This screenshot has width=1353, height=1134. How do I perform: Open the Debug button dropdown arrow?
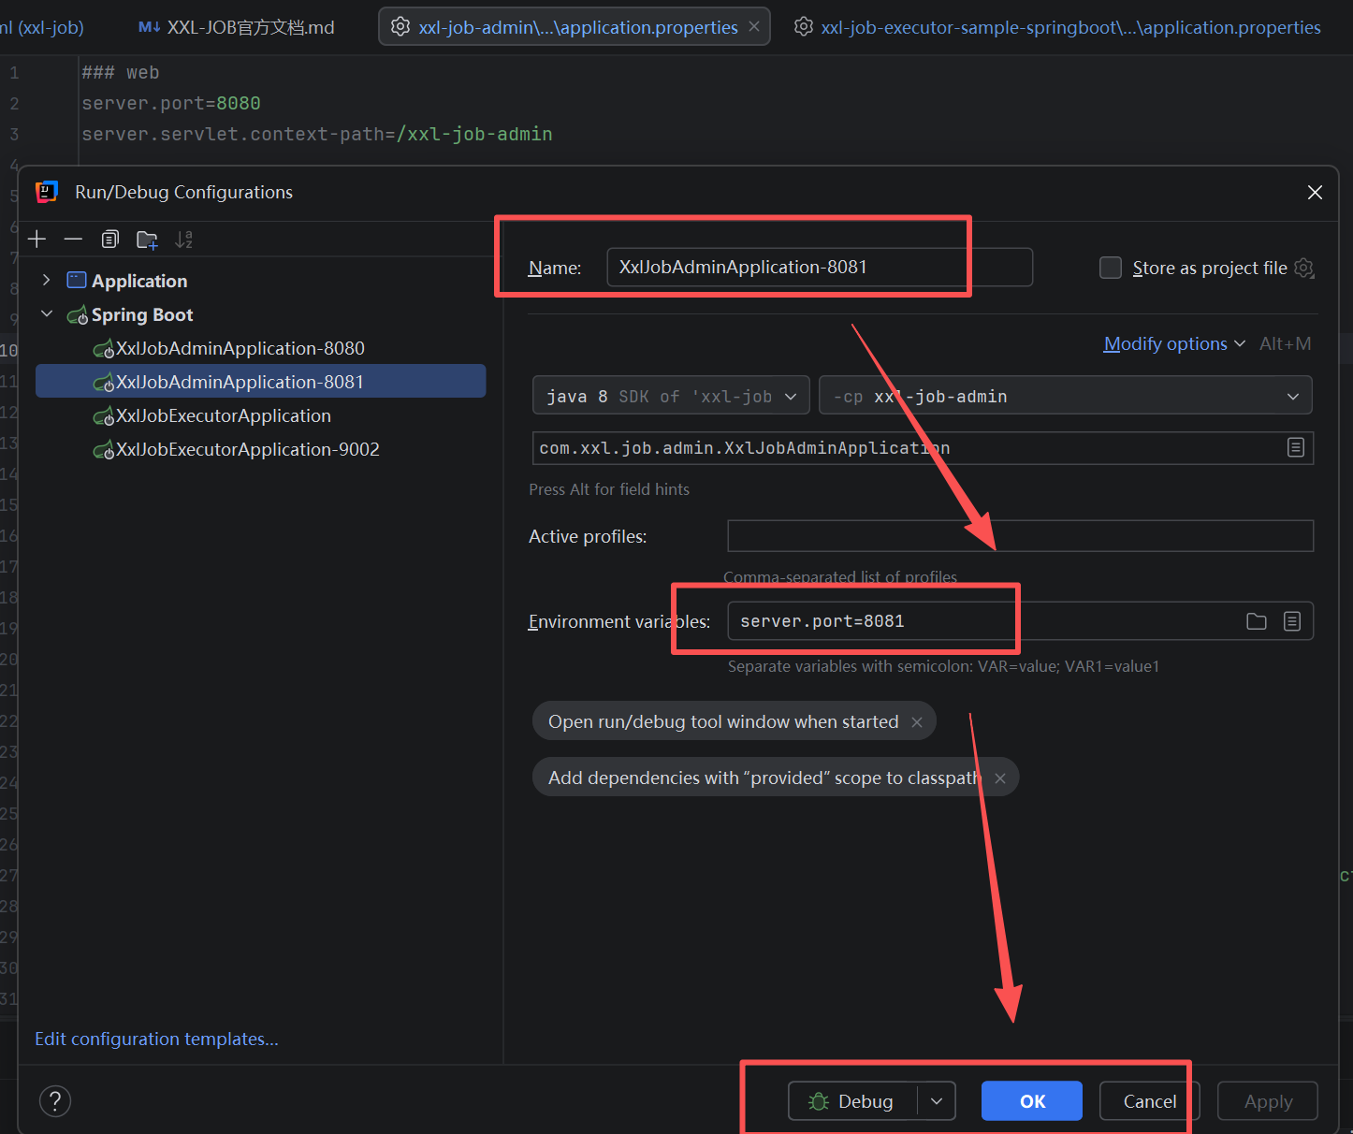937,1101
